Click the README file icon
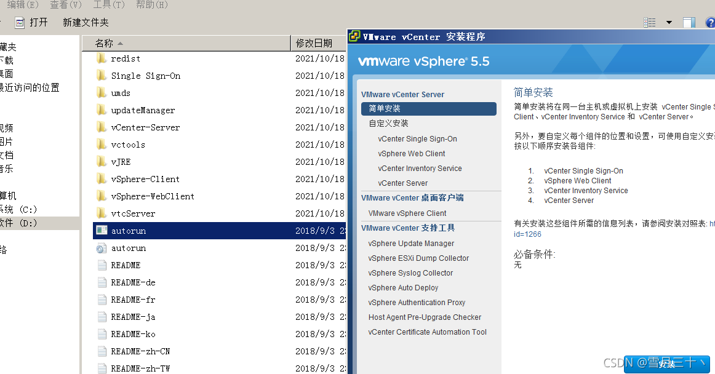The height and width of the screenshot is (374, 715). 102,266
